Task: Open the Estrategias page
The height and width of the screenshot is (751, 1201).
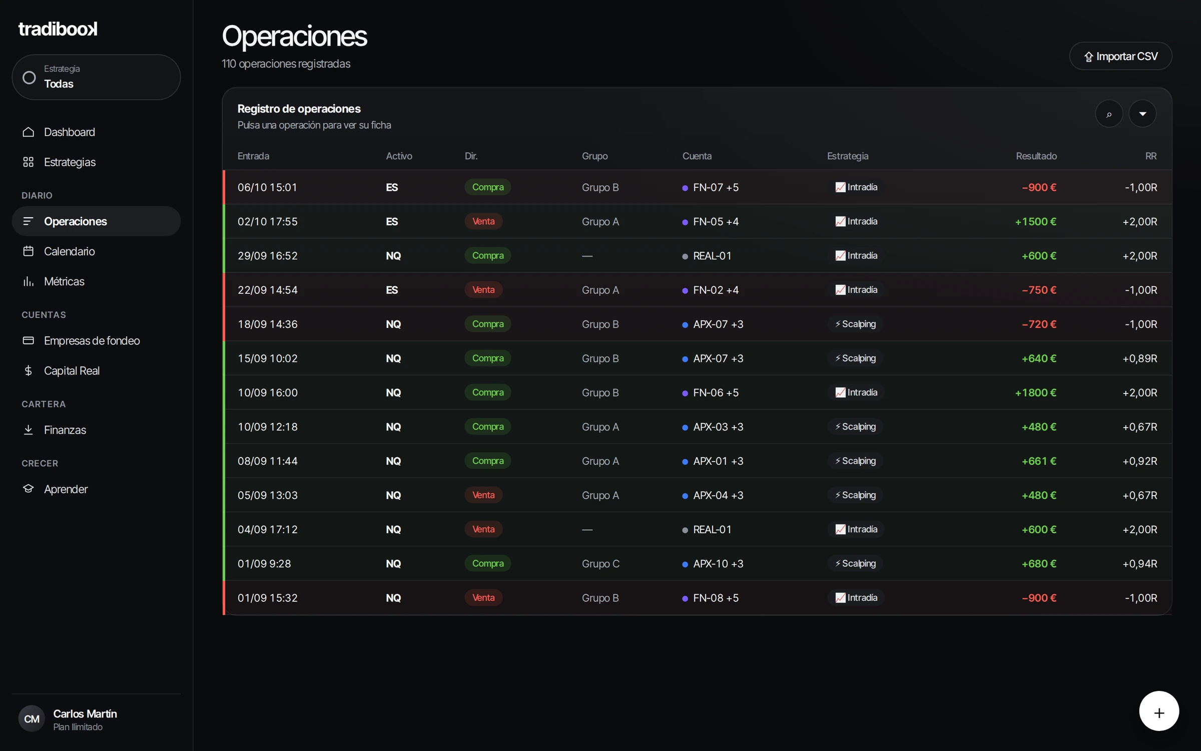Action: click(96, 162)
